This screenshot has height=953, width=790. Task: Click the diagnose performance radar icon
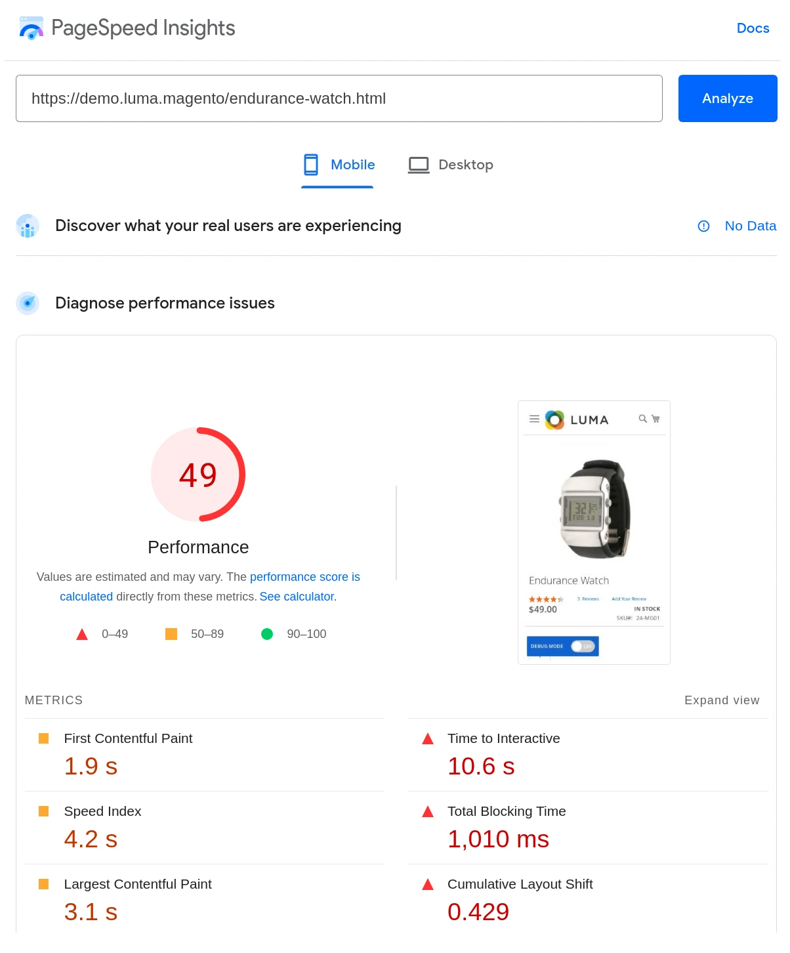pyautogui.click(x=28, y=303)
